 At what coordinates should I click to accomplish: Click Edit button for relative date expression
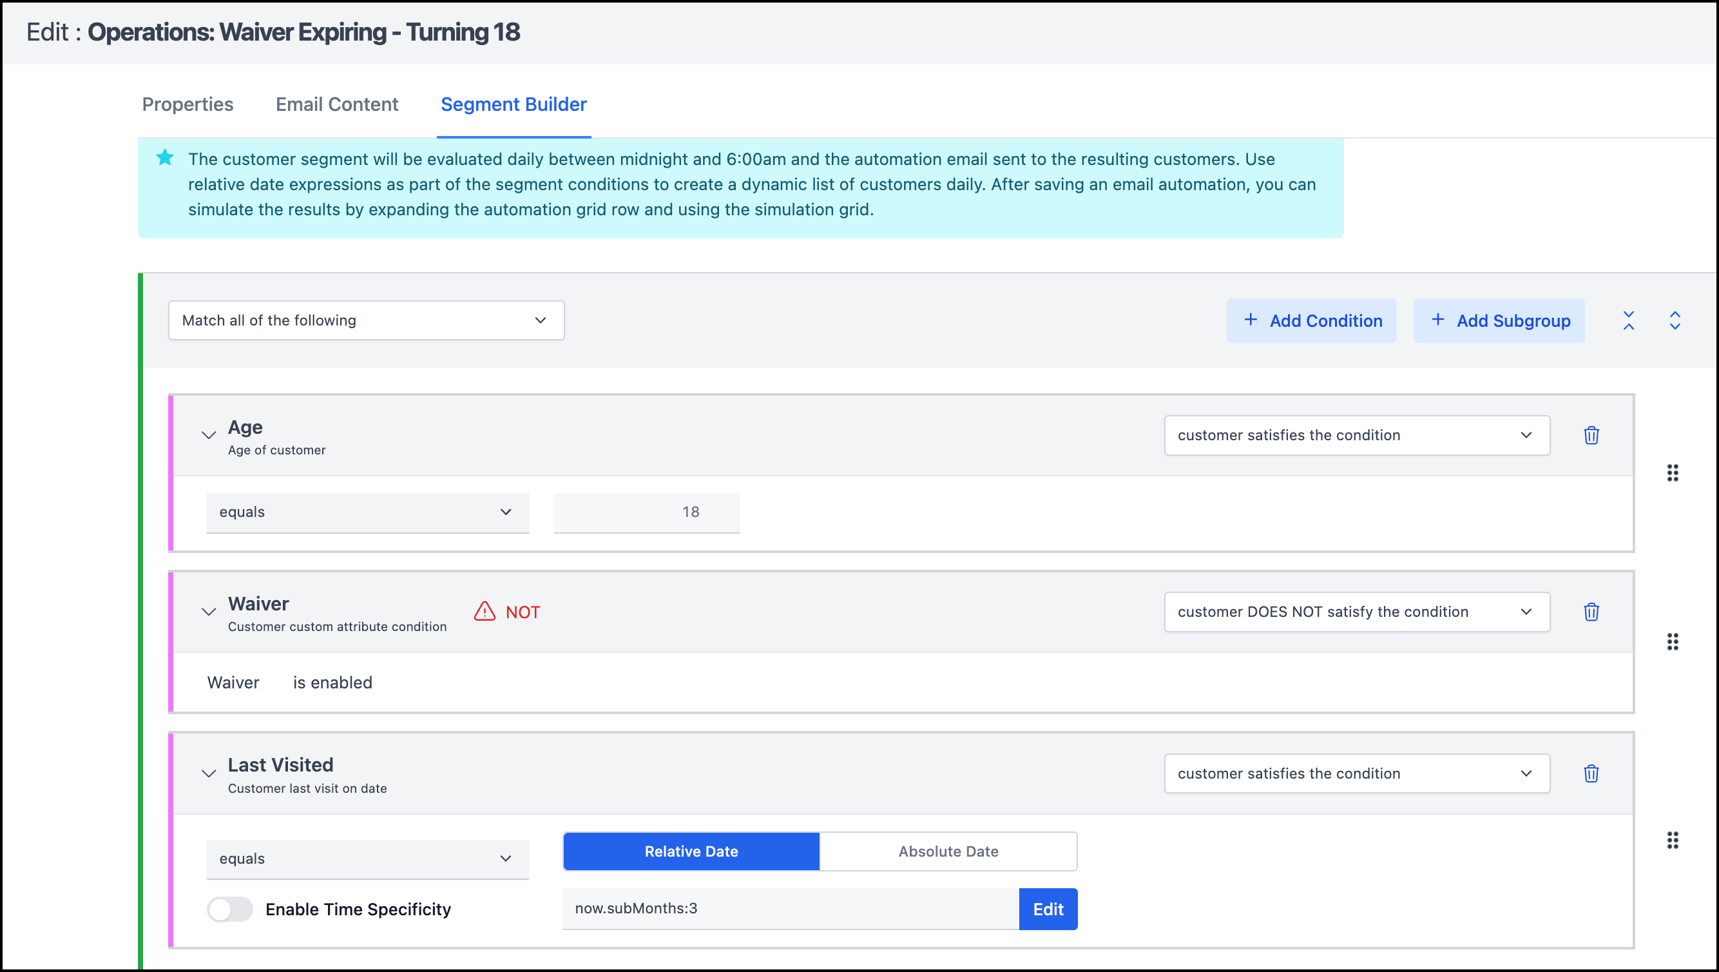click(x=1048, y=909)
